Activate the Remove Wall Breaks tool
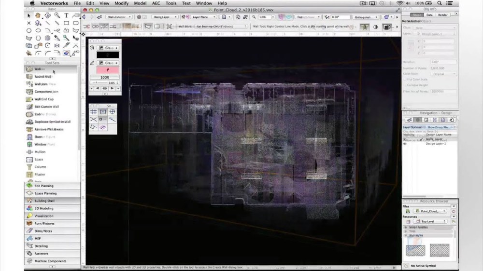The width and height of the screenshot is (483, 271). pos(48,129)
